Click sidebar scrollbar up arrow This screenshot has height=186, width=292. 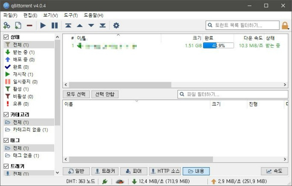pyautogui.click(x=57, y=37)
